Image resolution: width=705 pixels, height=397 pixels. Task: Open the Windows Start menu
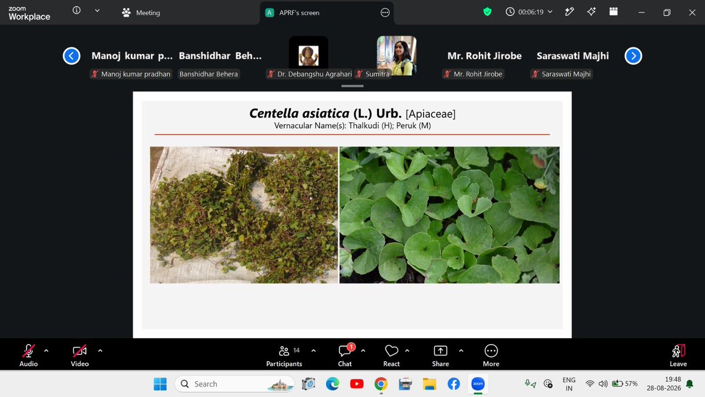(x=160, y=384)
